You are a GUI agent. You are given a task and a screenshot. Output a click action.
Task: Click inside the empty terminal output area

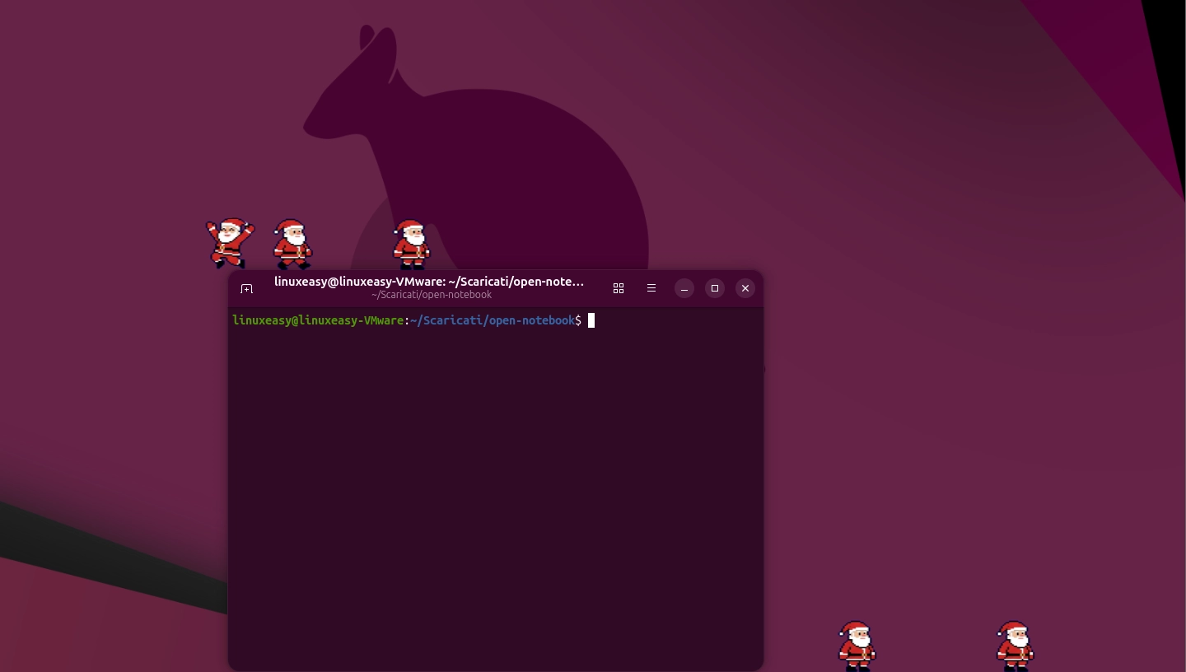coord(494,494)
